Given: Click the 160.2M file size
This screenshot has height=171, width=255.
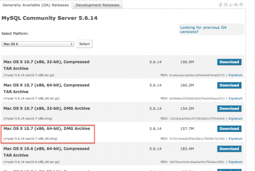Looking at the screenshot, I should pos(187,85).
